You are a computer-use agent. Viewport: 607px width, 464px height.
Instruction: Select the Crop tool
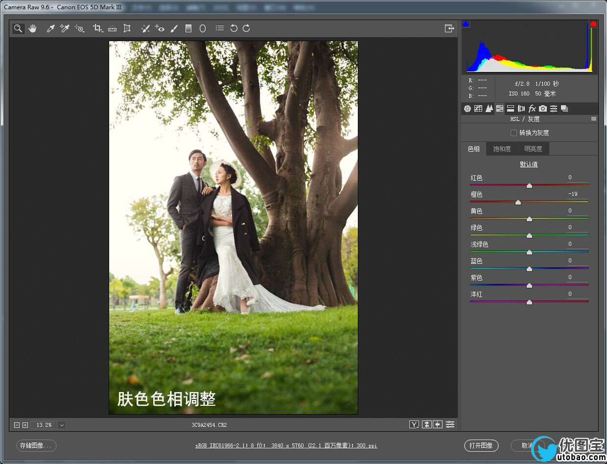98,28
